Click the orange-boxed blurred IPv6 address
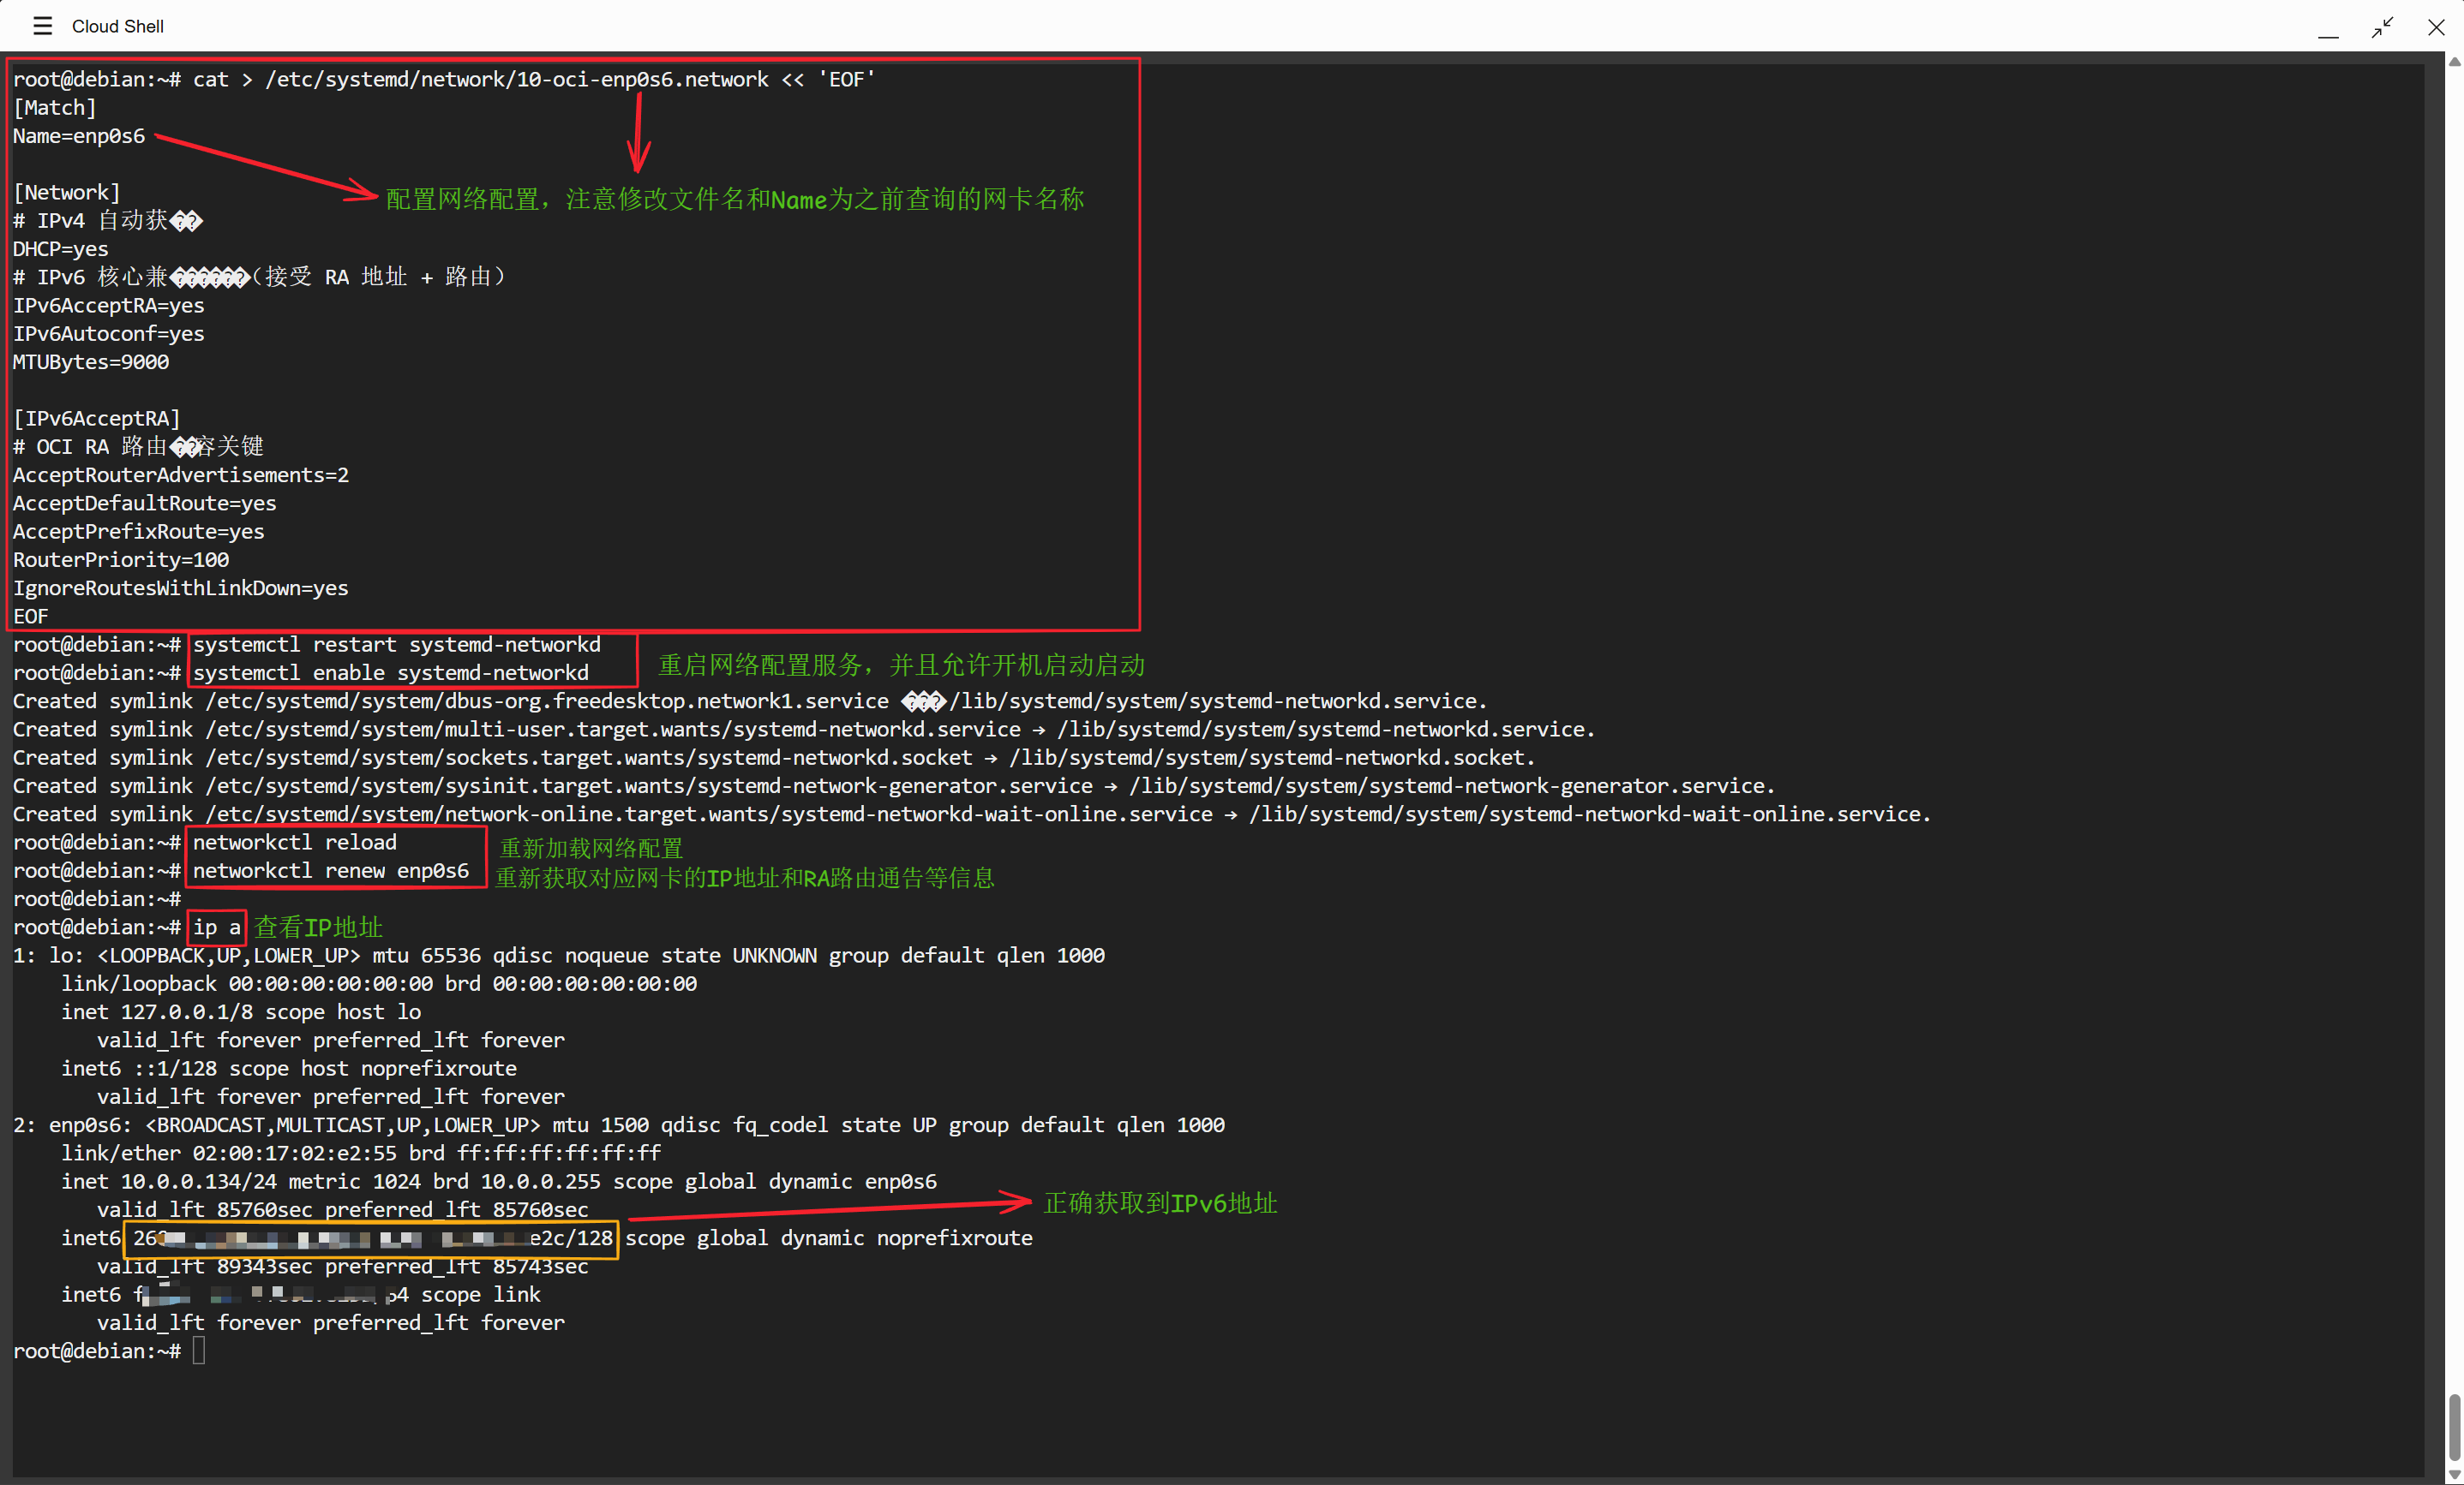This screenshot has width=2464, height=1485. [371, 1238]
